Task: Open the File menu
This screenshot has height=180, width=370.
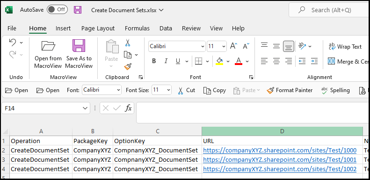Action: click(x=12, y=29)
